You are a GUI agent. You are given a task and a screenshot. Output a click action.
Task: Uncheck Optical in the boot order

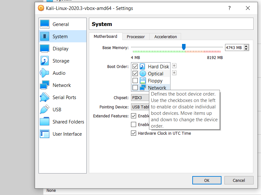coord(135,73)
